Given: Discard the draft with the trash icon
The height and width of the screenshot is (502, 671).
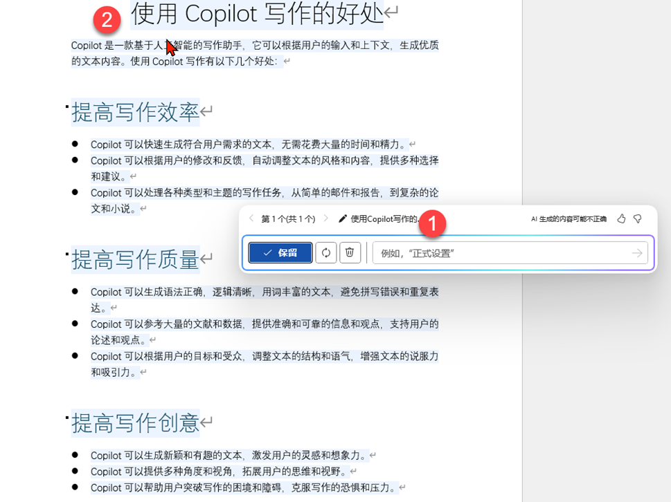Looking at the screenshot, I should click(350, 253).
